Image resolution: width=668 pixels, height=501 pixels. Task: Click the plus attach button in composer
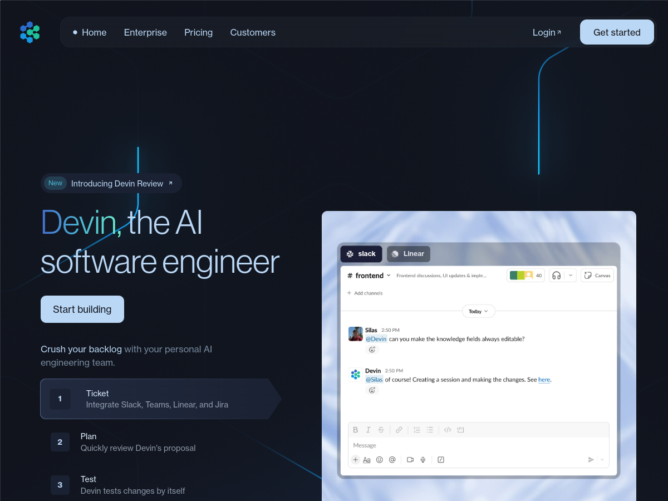coord(356,460)
